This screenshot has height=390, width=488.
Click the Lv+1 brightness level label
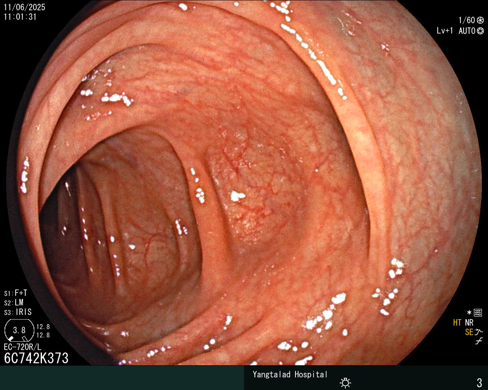tap(445, 31)
